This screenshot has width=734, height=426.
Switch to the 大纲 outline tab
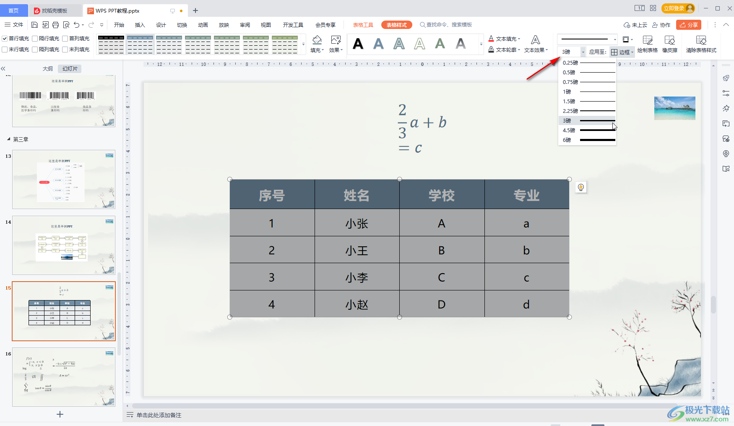(48, 68)
